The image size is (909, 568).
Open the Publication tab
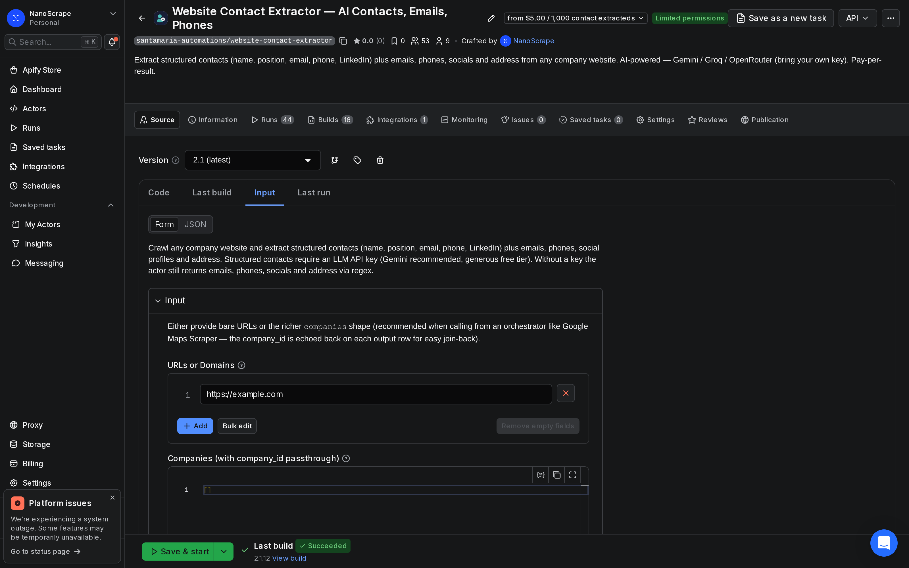coord(764,120)
